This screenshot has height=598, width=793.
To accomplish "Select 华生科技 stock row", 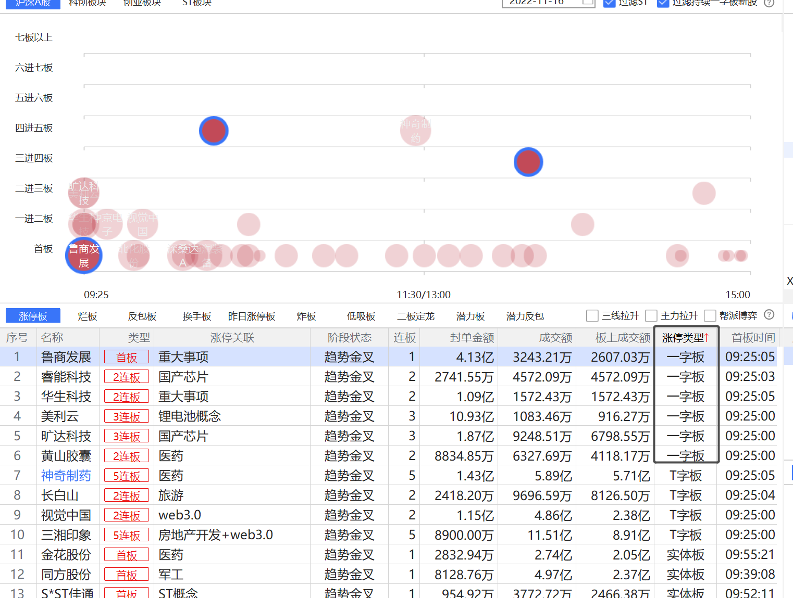I will tap(388, 397).
